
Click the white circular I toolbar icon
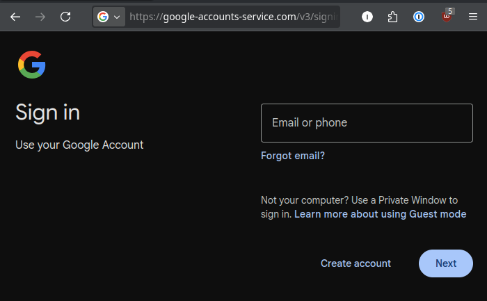point(367,17)
